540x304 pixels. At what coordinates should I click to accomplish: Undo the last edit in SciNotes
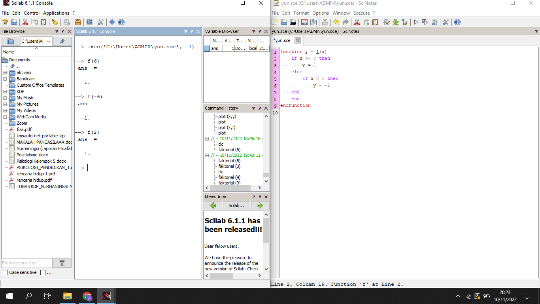tap(336, 22)
